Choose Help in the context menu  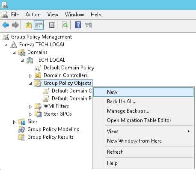(x=143, y=163)
